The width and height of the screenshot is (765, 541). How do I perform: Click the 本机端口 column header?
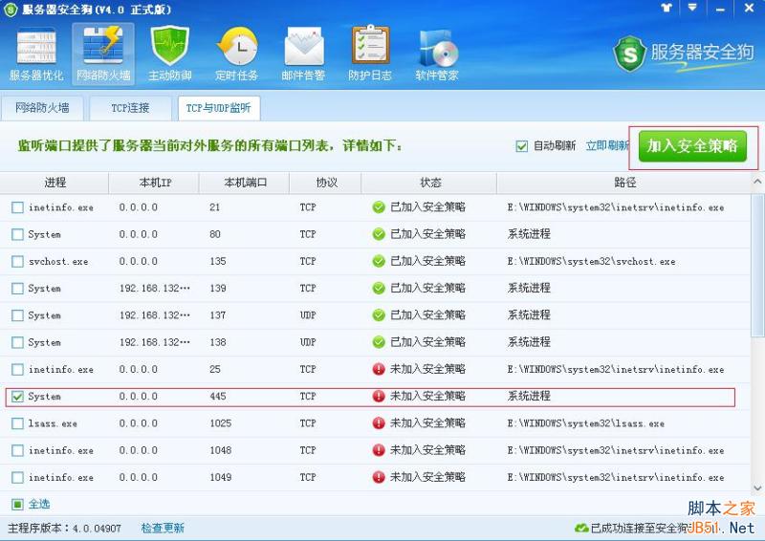click(245, 183)
